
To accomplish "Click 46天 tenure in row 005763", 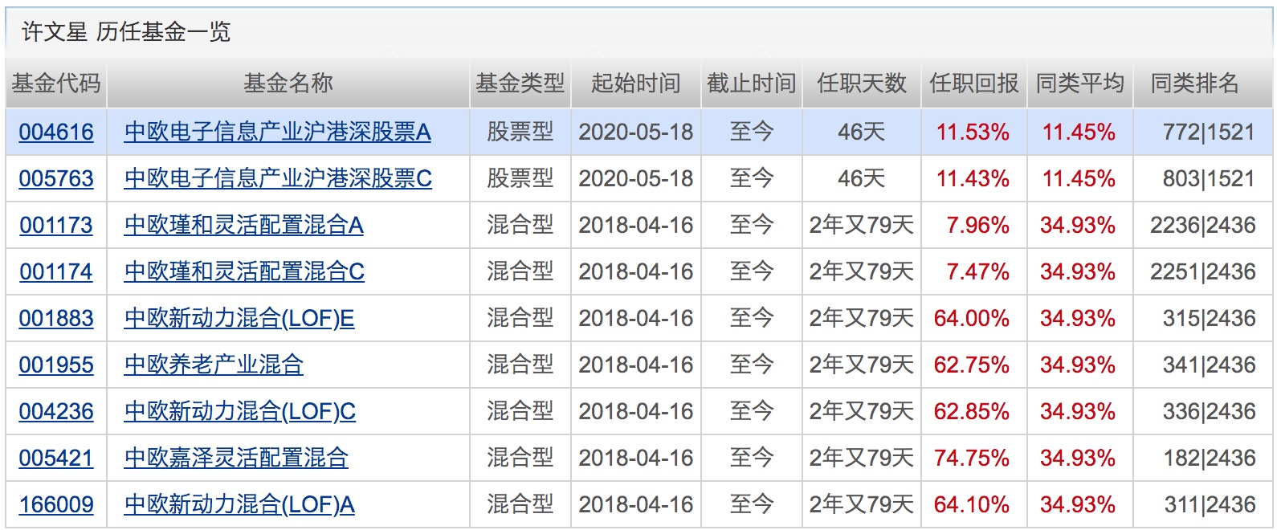I will [x=862, y=178].
